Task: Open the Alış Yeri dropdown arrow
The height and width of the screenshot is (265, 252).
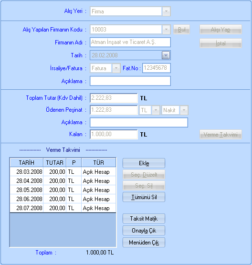Action: 166,11
